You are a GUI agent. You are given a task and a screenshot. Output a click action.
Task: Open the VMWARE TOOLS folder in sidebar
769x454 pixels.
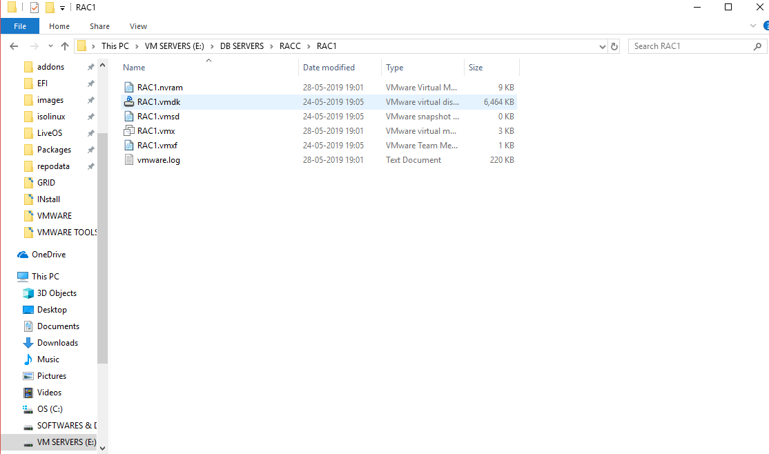(67, 233)
